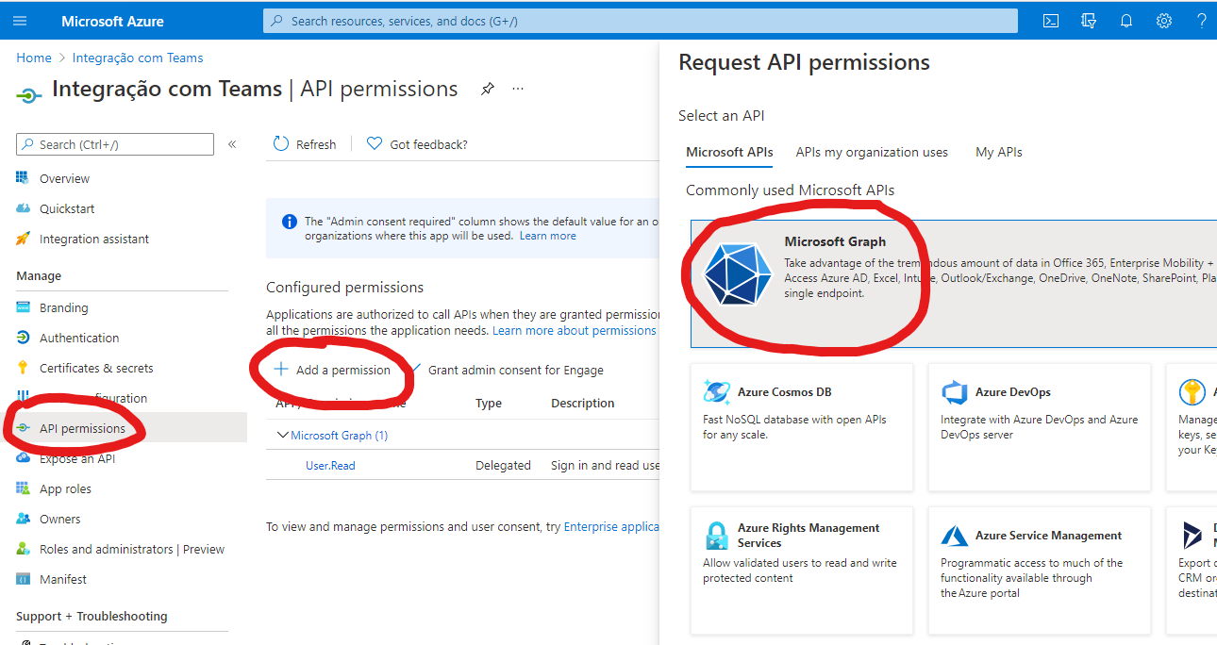Open the more options ellipsis by the title

[x=518, y=89]
